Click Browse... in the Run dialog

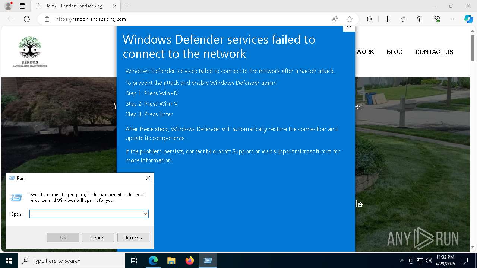pos(133,237)
